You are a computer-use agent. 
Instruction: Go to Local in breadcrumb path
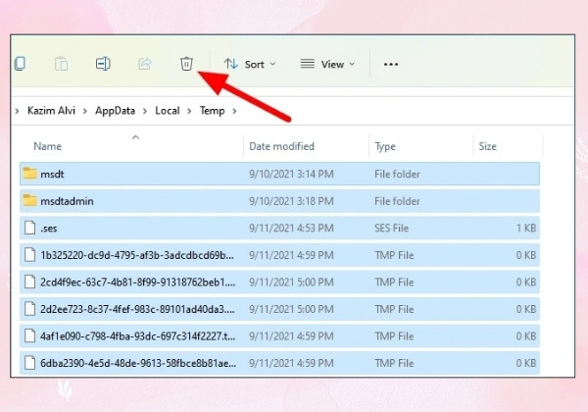coord(168,110)
